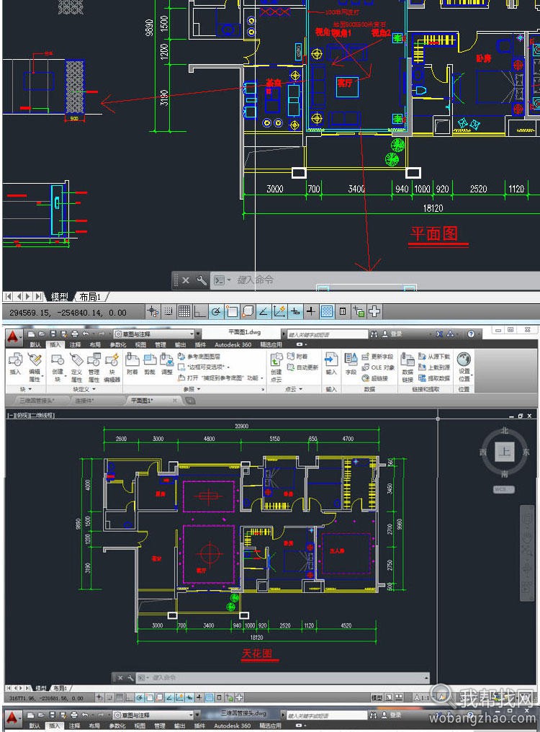Click the Help question mark icon

coord(471,334)
